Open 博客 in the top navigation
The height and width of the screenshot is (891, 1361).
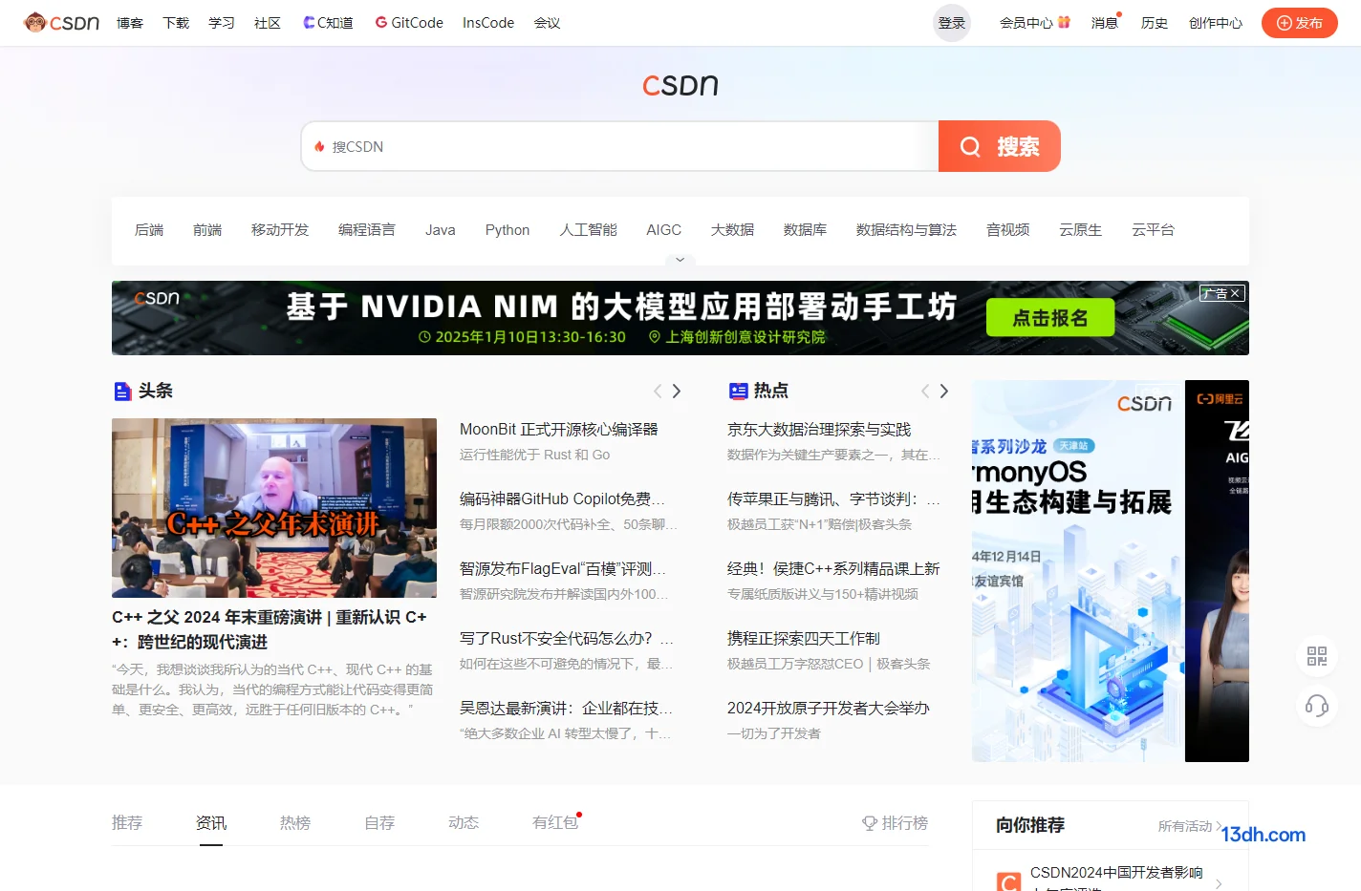click(130, 23)
